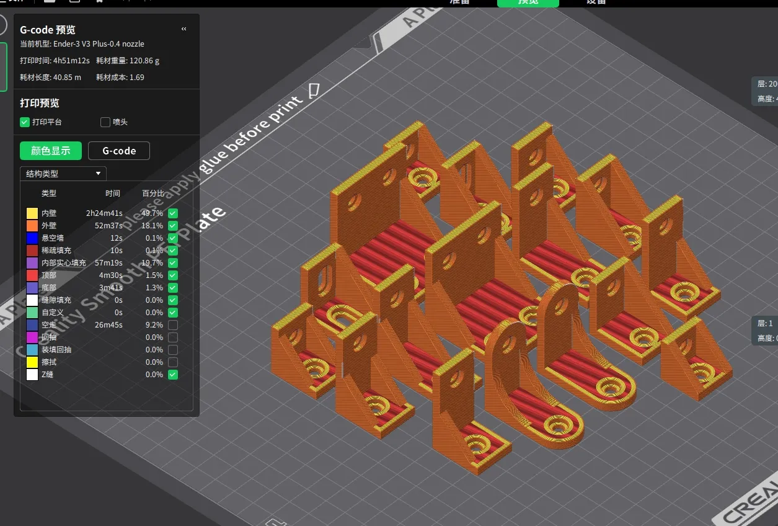
Task: Click the 外壁 row label
Action: coord(49,226)
